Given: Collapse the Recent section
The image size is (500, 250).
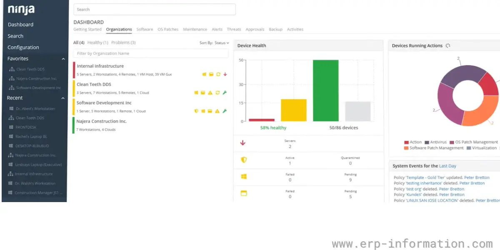Looking at the screenshot, I should (x=63, y=98).
